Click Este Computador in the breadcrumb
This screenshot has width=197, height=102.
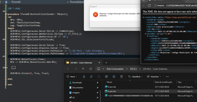(115, 69)
